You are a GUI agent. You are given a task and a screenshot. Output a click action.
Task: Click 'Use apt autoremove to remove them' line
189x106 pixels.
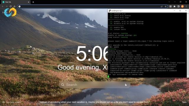(126, 74)
